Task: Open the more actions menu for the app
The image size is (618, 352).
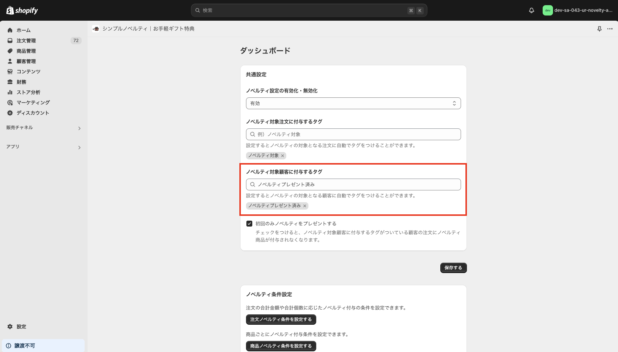Action: [610, 28]
